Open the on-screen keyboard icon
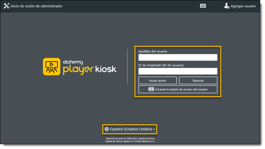Screen dimensions: 265x149 [203, 6]
